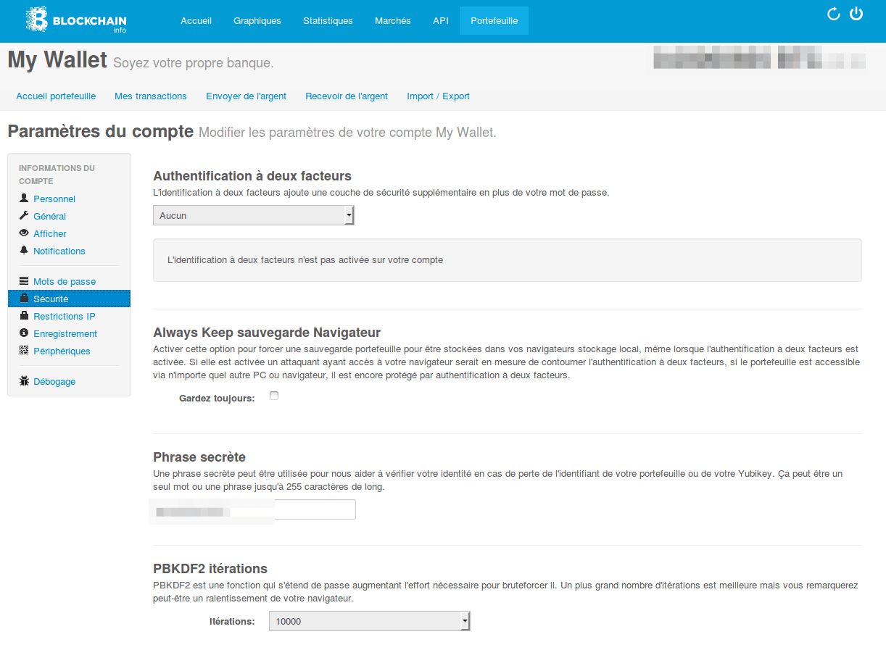Click the INFORMATIONS DU COMPTE sidebar header

57,175
